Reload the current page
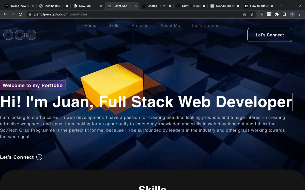 click(x=21, y=14)
